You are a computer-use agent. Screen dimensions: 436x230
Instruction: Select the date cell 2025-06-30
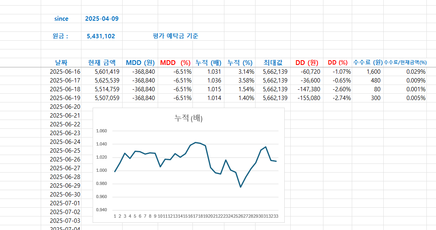tap(65, 195)
